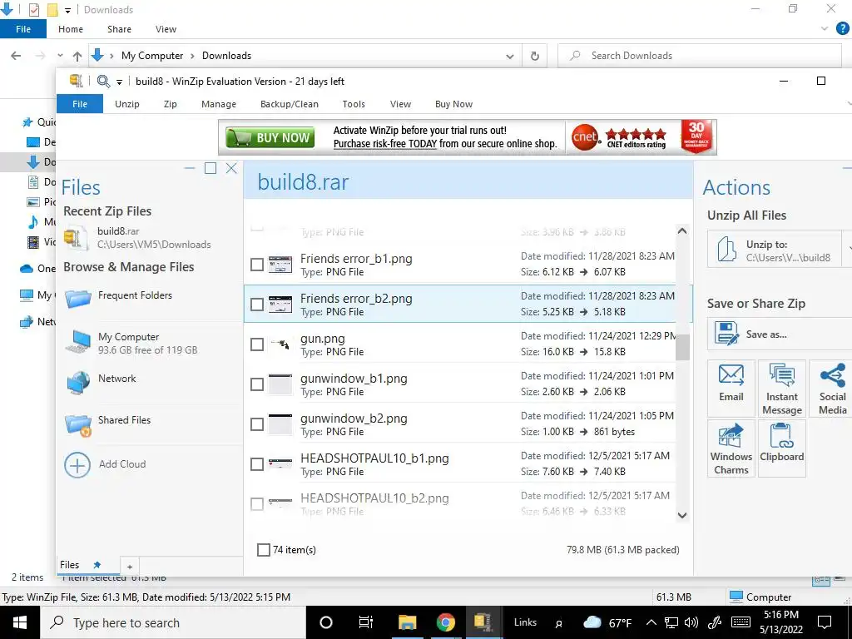Open Explorer help with the question mark icon

click(x=842, y=29)
